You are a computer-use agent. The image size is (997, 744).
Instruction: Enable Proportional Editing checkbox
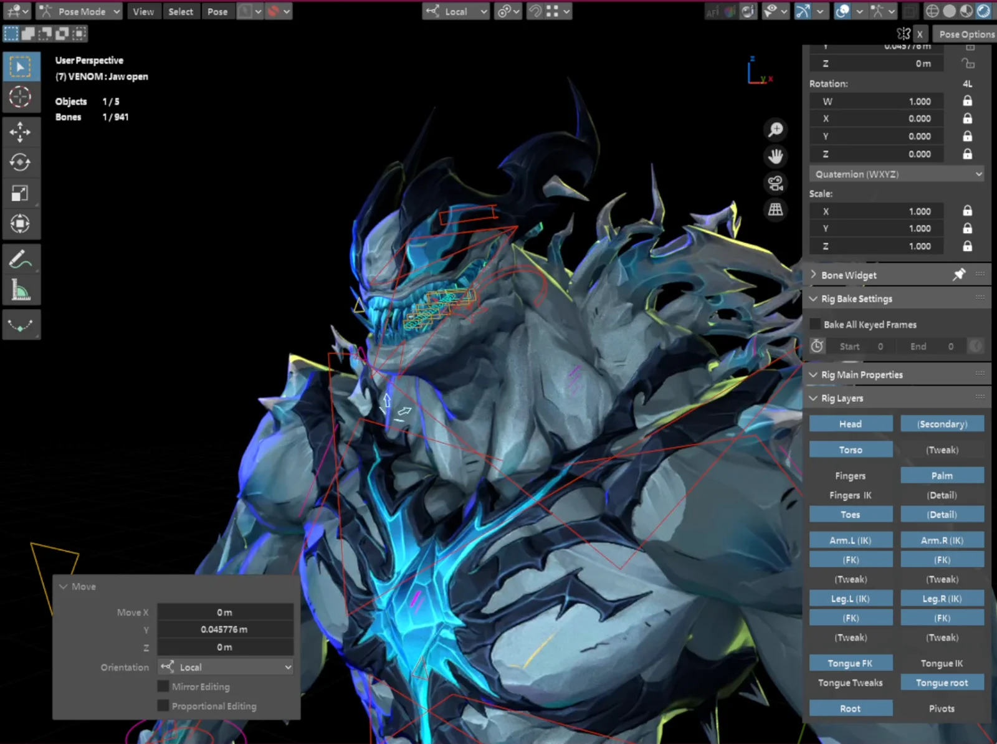(x=163, y=706)
